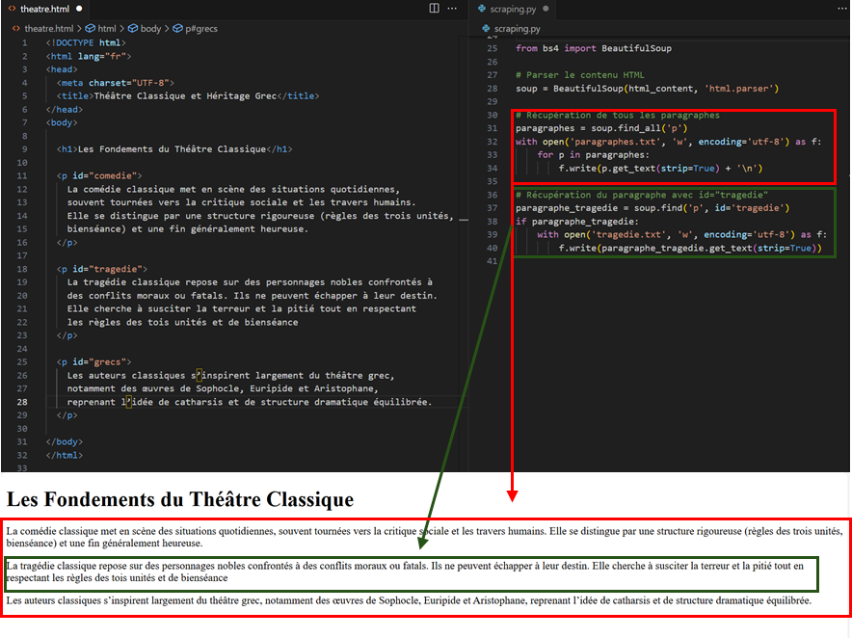Click line 'paragraphes = soup.find_all('p')'
Viewport: 852px width, 638px height.
(x=601, y=128)
